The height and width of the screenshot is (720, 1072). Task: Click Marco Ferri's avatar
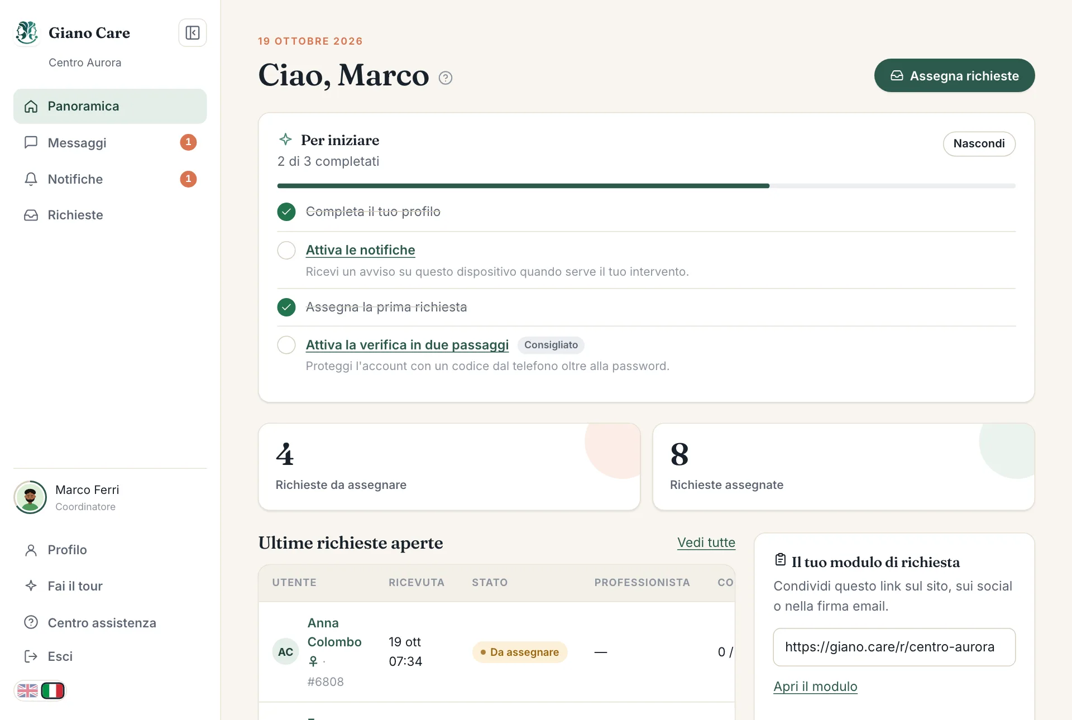30,497
